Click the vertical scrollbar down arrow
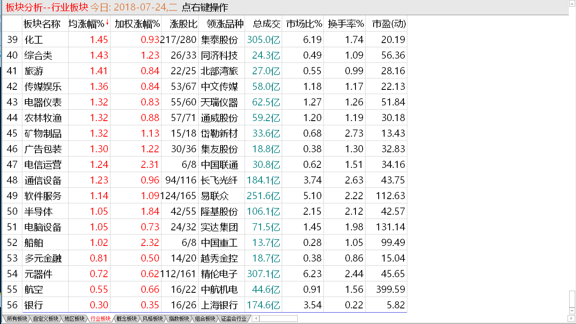The image size is (576, 324). [572, 311]
